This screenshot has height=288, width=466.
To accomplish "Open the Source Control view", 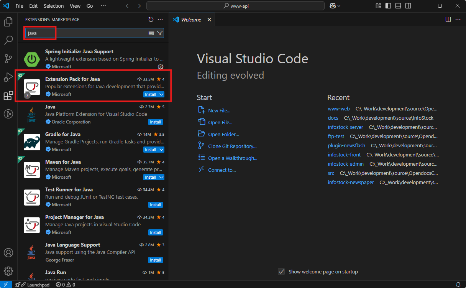I will [8, 59].
